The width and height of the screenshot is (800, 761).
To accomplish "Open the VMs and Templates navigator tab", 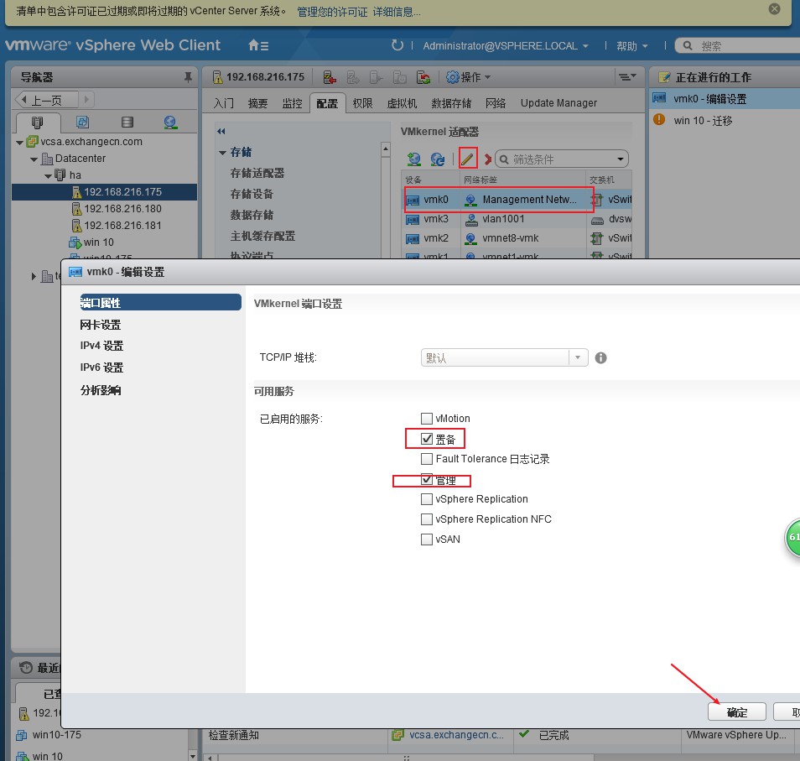I will point(82,122).
